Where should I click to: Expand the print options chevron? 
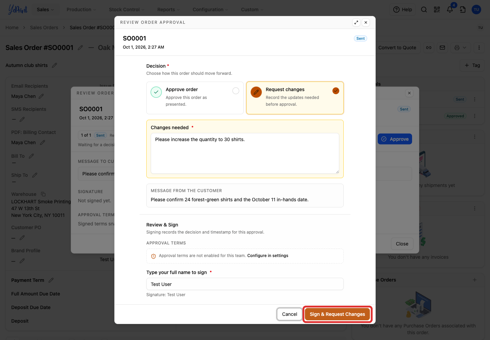point(465,48)
